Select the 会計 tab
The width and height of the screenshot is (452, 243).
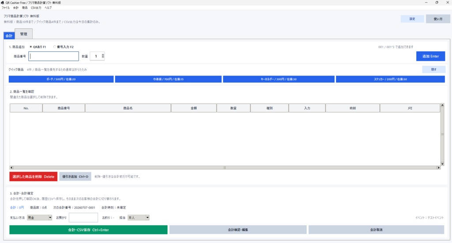coord(9,36)
